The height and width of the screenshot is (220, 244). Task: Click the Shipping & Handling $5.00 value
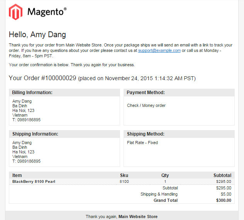click(x=226, y=194)
